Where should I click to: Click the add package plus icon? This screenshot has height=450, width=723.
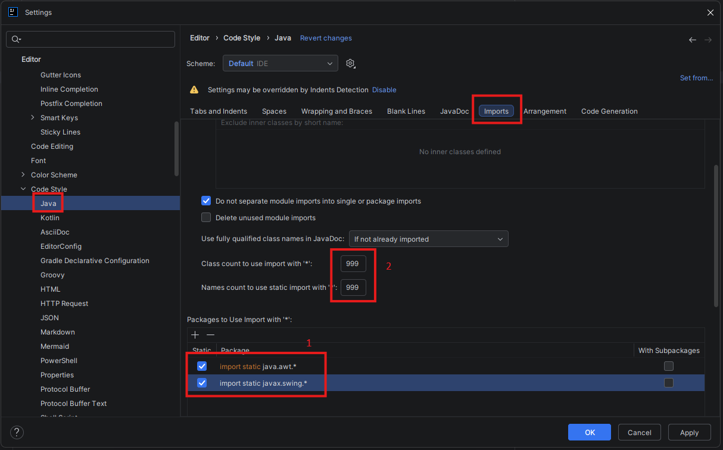pyautogui.click(x=195, y=335)
